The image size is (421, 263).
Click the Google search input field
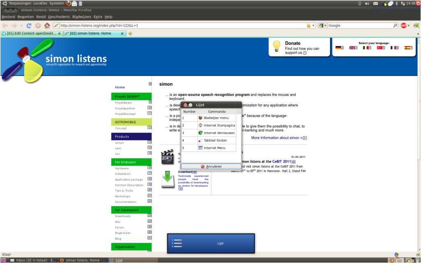pyautogui.click(x=360, y=25)
